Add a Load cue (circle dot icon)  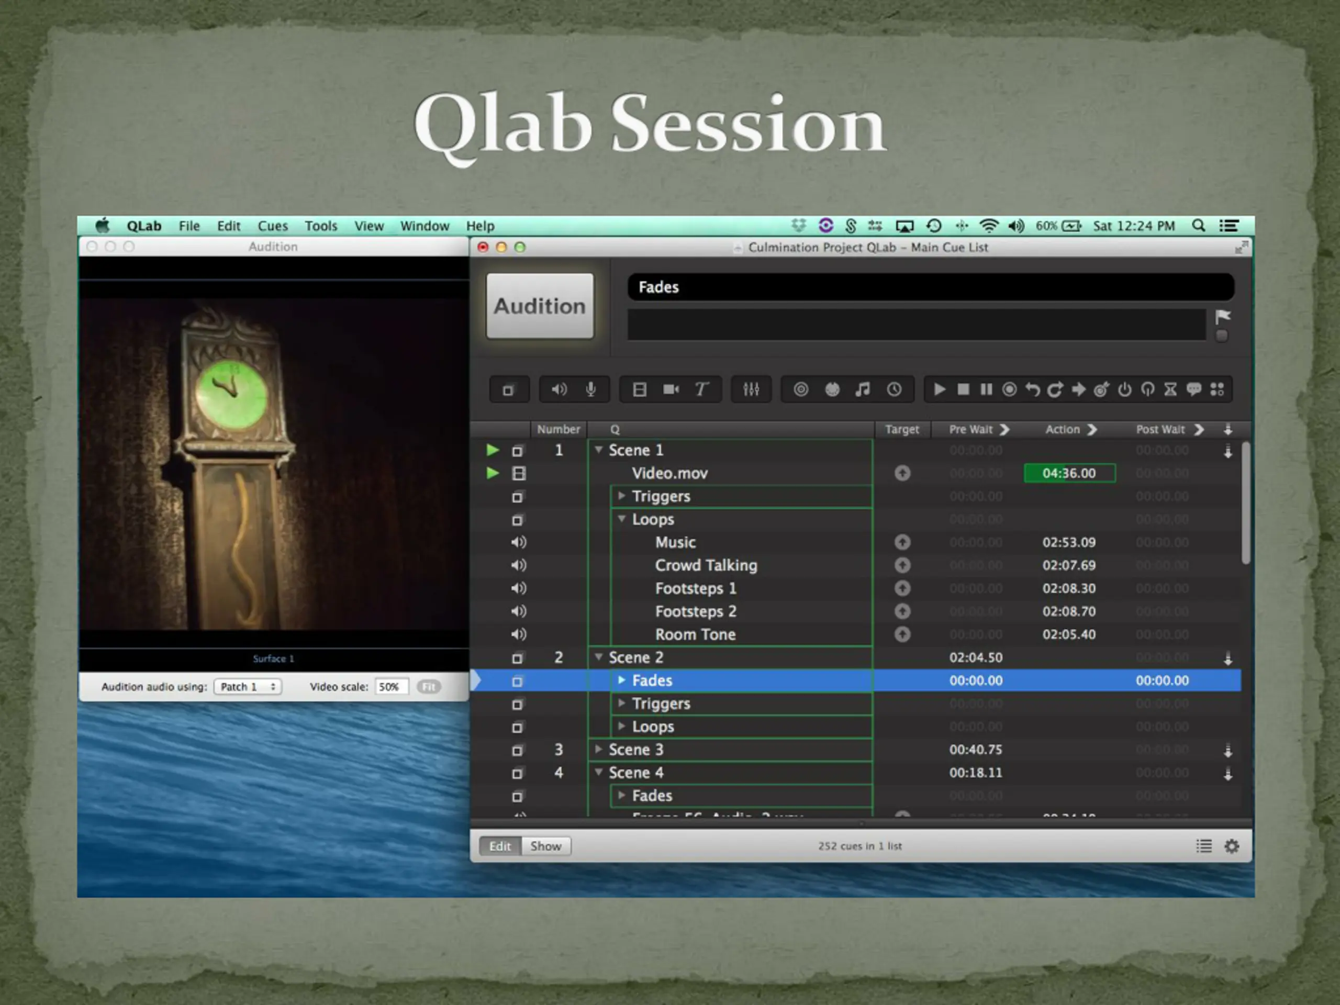[1009, 389]
